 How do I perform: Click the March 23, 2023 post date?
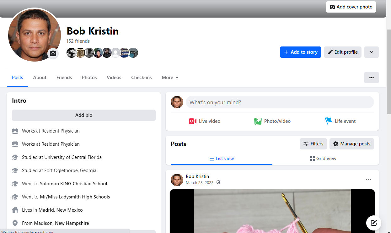(x=200, y=182)
